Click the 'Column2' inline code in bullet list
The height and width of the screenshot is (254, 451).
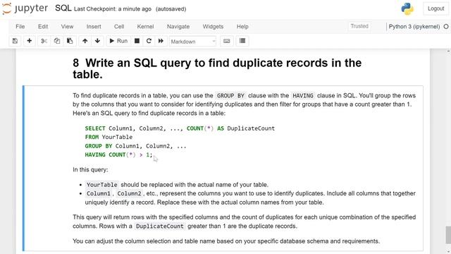tap(129, 193)
